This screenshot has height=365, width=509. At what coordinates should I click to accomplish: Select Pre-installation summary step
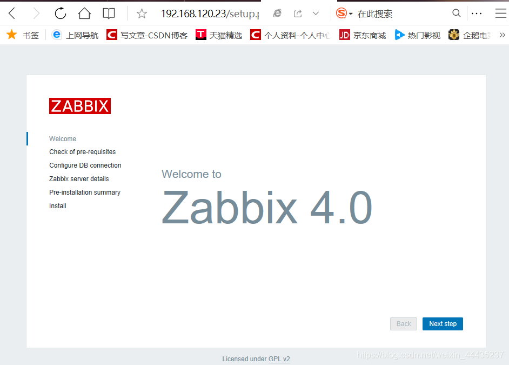click(x=85, y=193)
